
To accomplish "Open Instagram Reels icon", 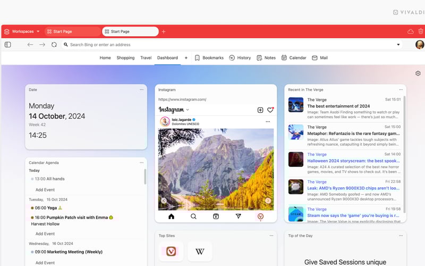I will coord(216,217).
